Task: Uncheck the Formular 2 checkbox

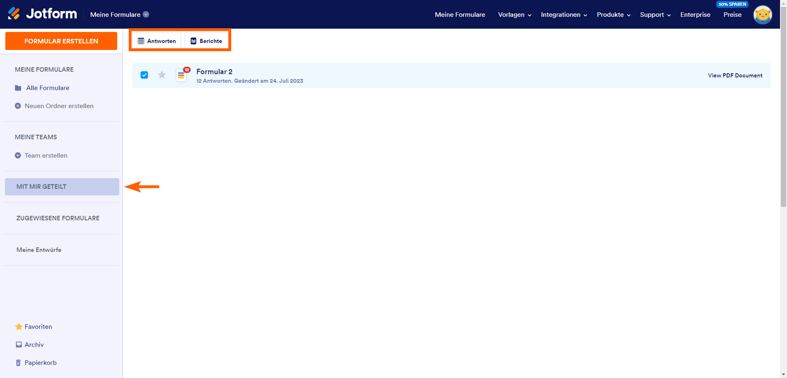Action: [x=144, y=75]
